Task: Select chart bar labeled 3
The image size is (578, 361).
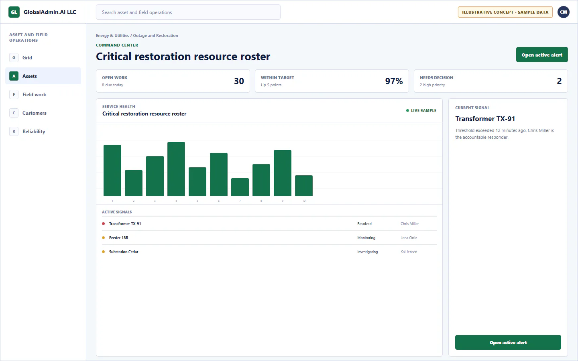Action: coord(155,176)
